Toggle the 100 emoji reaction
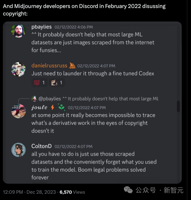 pyautogui.click(x=40, y=83)
